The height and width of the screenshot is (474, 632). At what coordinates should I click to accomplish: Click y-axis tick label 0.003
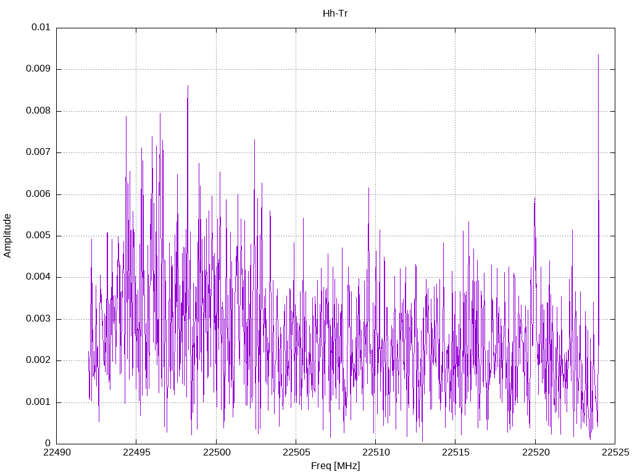38,319
